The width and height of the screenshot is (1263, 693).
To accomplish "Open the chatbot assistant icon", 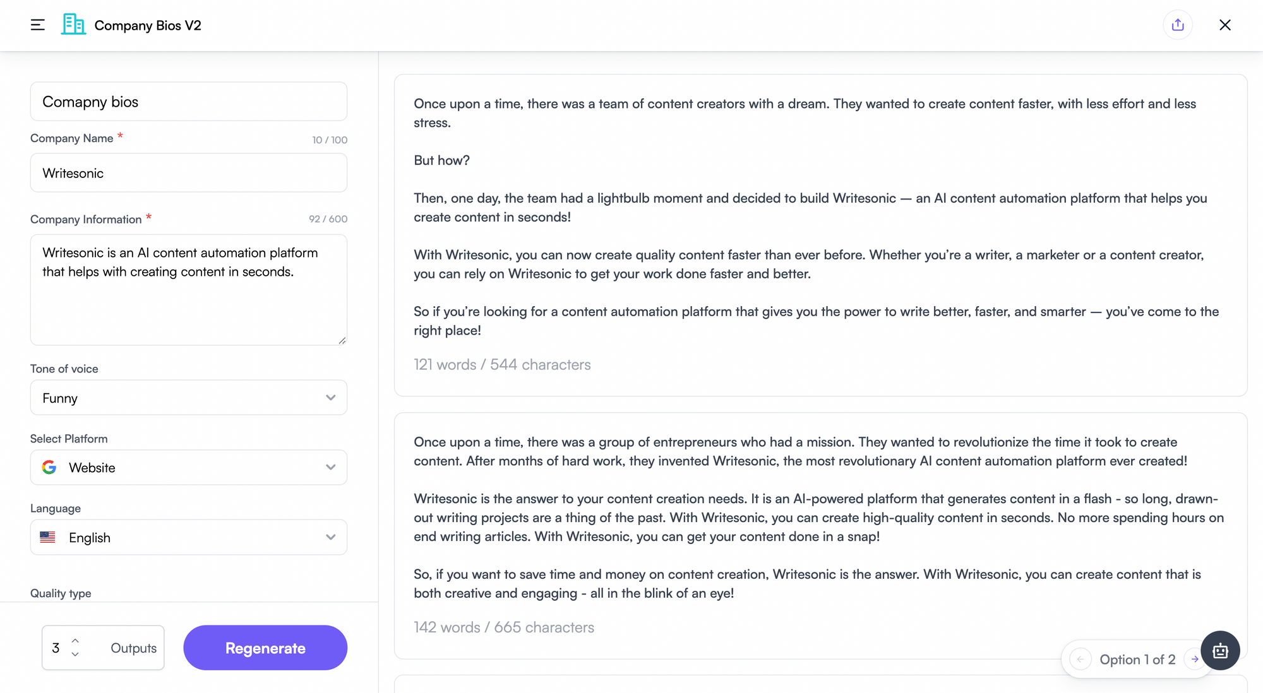I will 1220,650.
